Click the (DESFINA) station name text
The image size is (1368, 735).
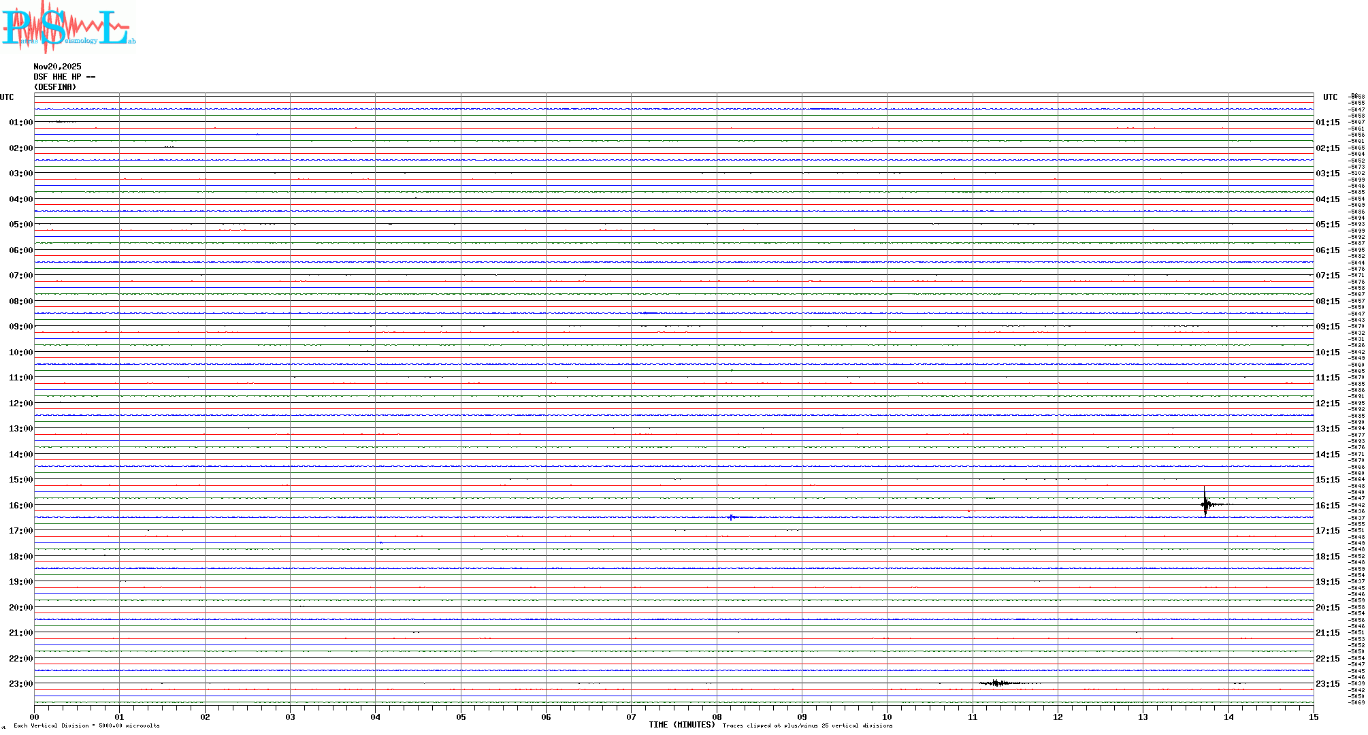coord(54,87)
